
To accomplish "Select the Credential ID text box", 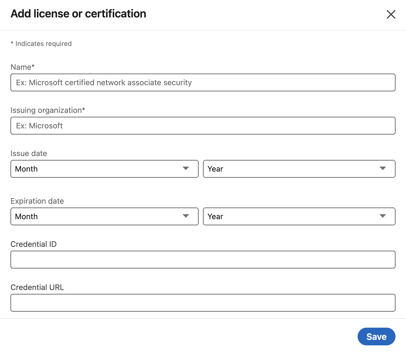I will [203, 260].
